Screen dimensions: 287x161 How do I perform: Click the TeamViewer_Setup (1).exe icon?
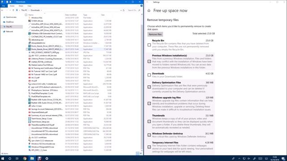(x=30, y=119)
